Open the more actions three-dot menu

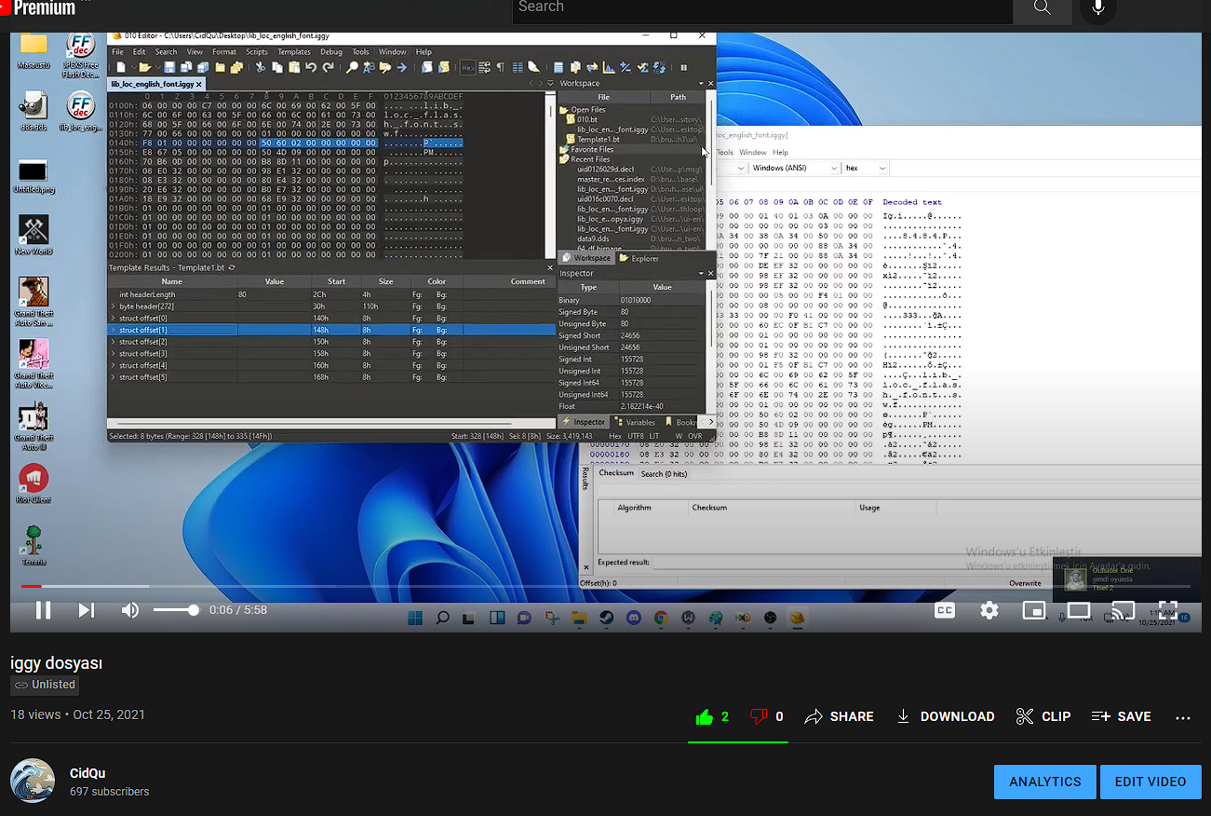click(1183, 717)
